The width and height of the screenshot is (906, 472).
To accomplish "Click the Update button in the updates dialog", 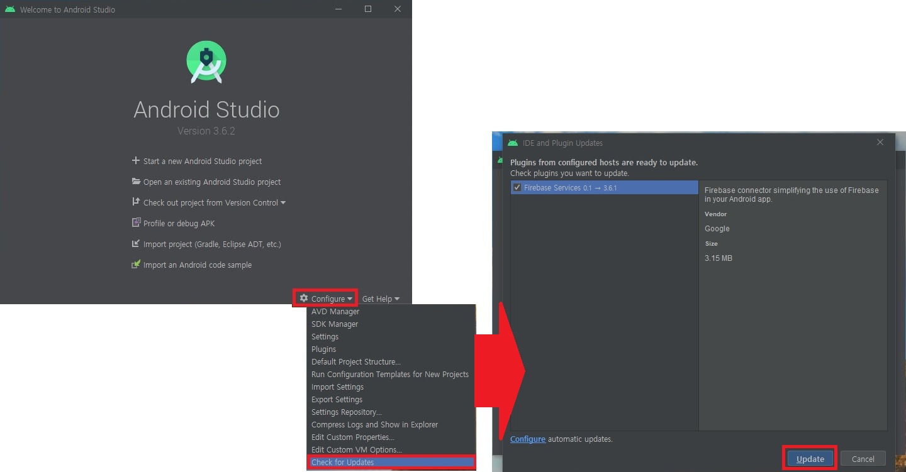I will point(810,459).
